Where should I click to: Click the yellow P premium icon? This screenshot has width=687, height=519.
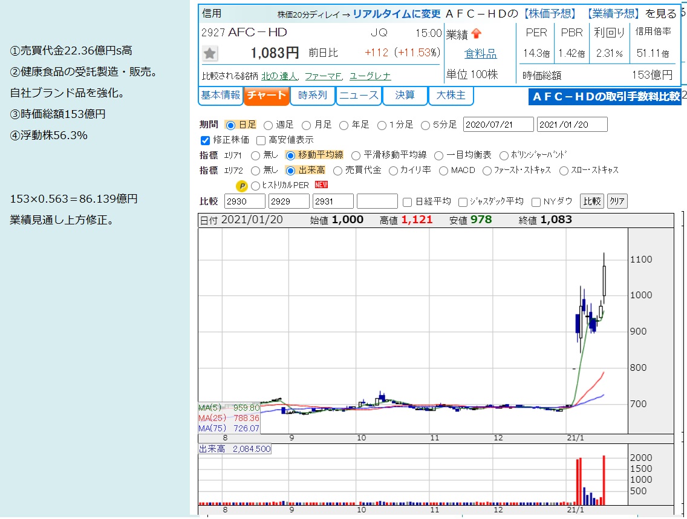pyautogui.click(x=242, y=186)
